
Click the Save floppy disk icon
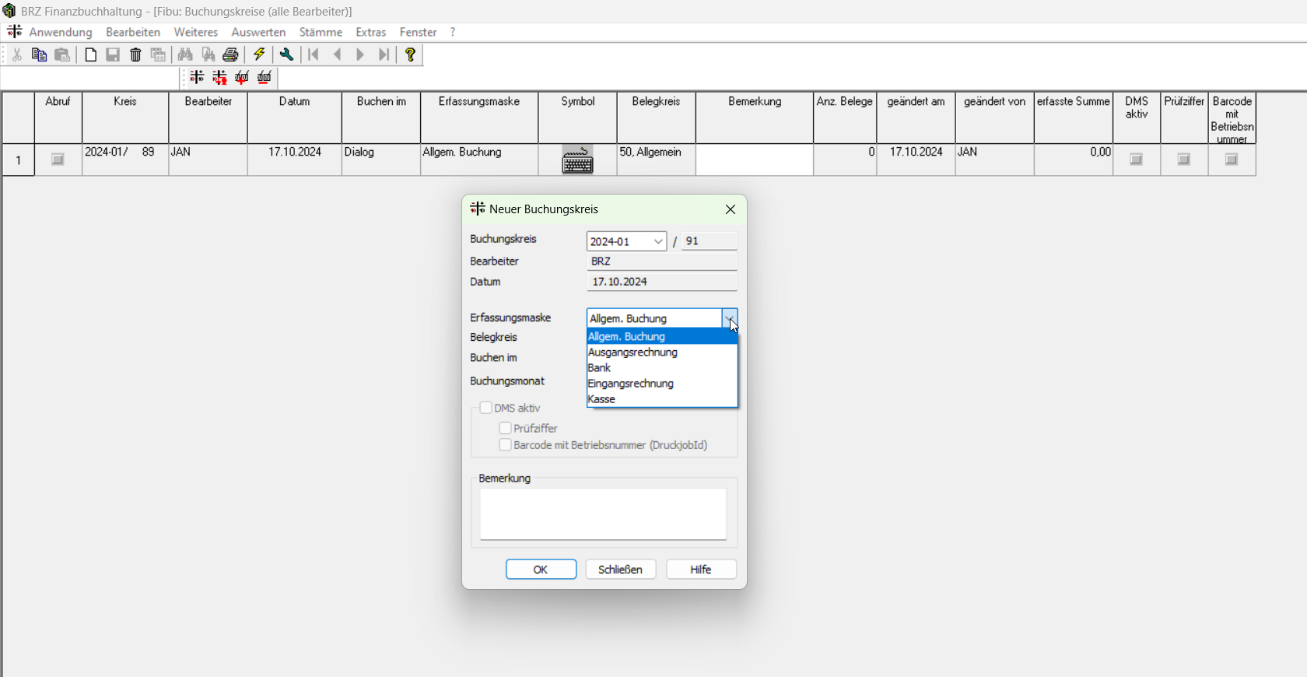tap(114, 55)
